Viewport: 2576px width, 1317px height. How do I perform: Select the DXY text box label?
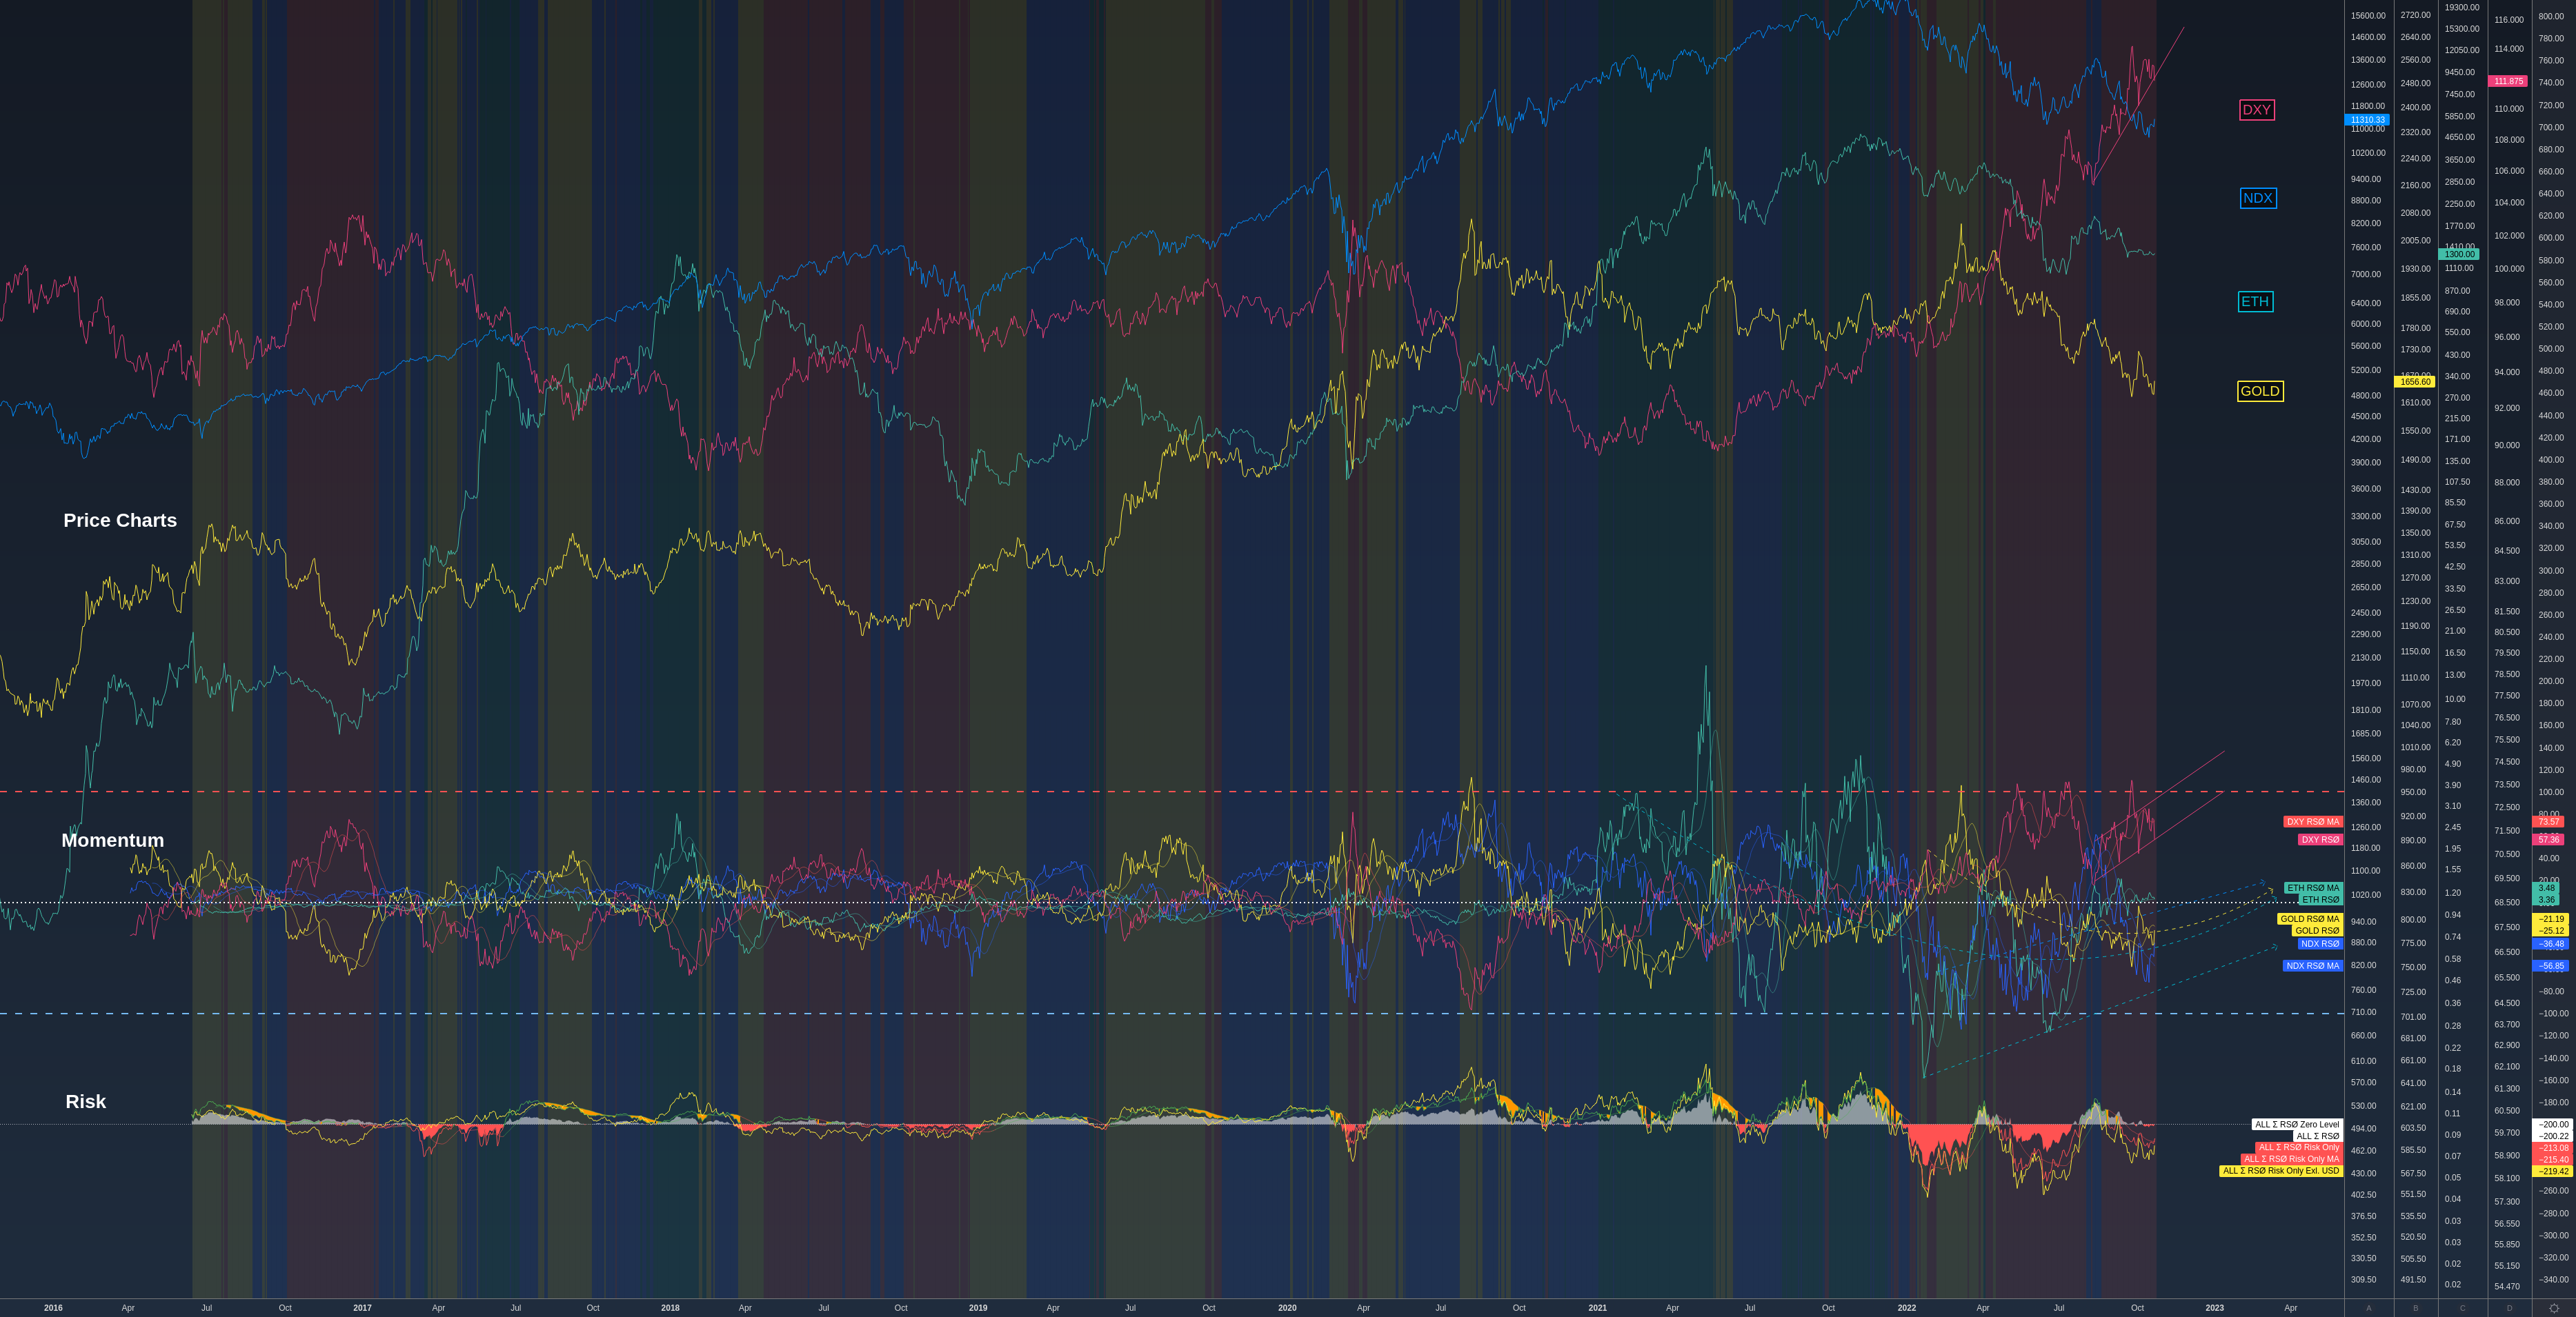[x=2256, y=110]
